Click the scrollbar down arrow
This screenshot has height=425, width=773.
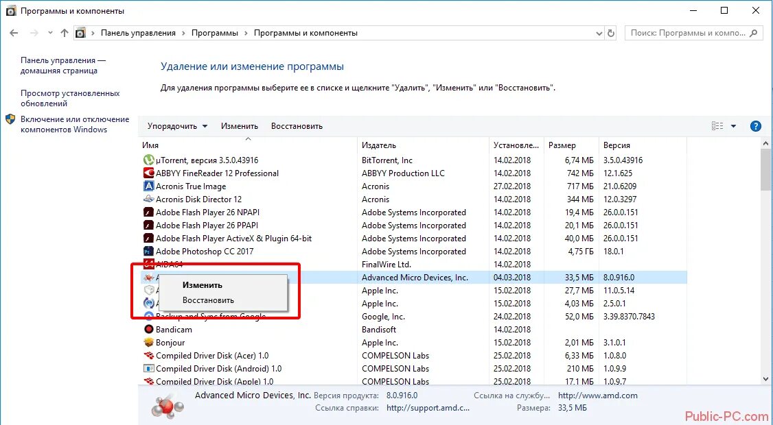765,378
